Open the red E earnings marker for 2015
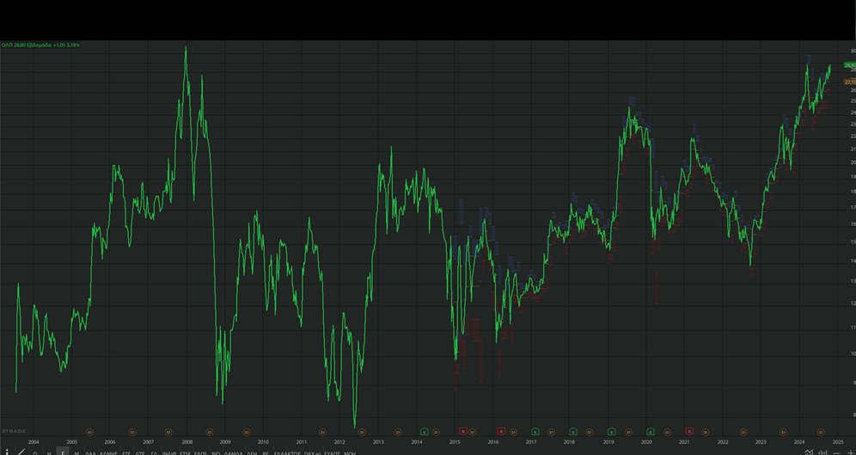This screenshot has height=455, width=856. (463, 431)
